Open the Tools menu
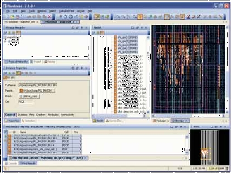 tap(32, 11)
